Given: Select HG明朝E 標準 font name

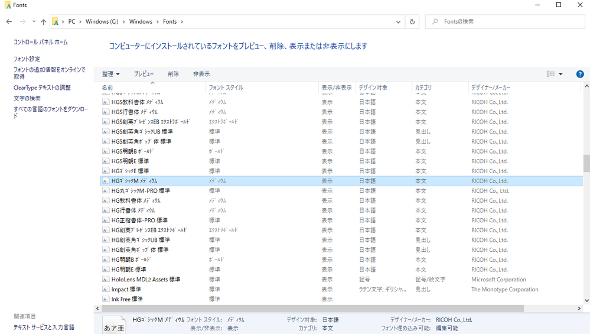Looking at the screenshot, I should [129, 270].
